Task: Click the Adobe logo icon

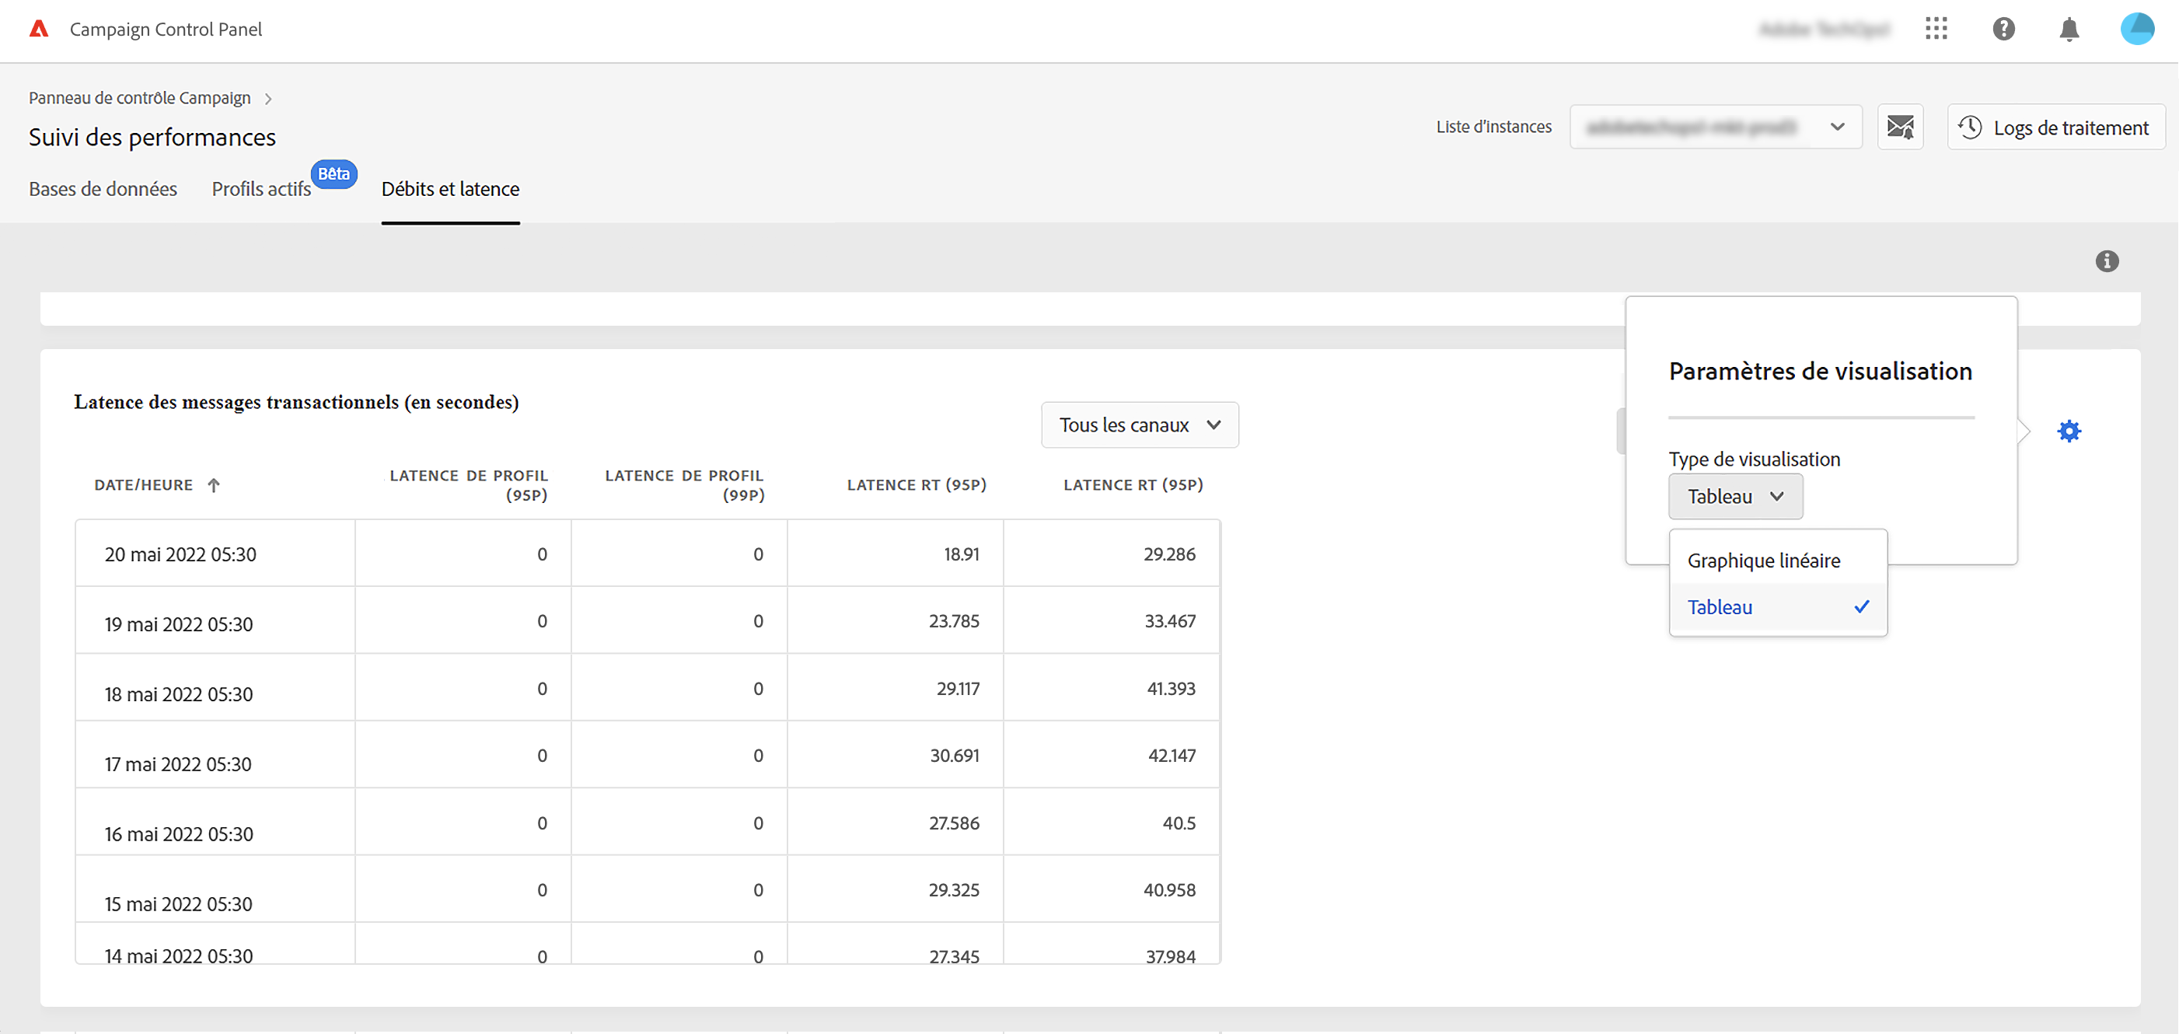Action: click(x=39, y=29)
